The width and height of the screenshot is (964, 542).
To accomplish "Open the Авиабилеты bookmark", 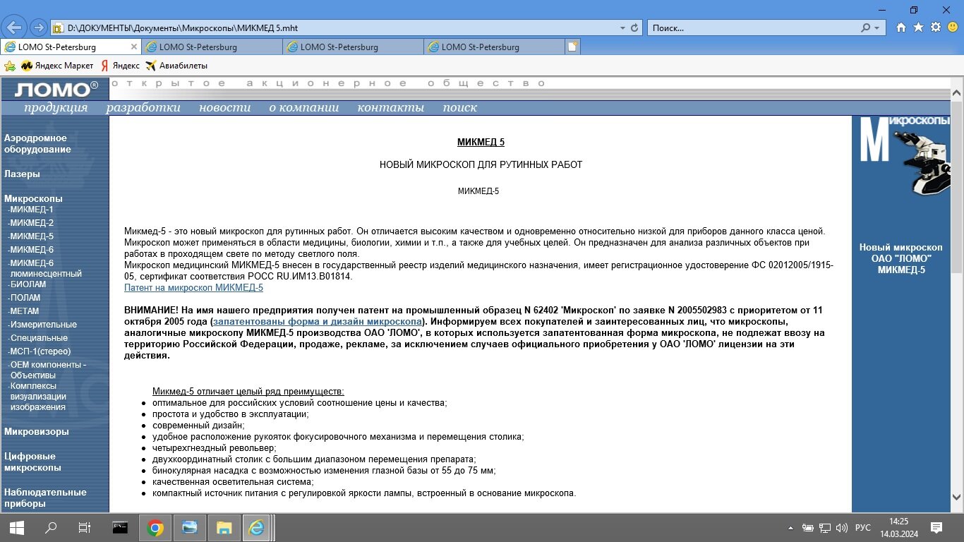I will click(176, 66).
